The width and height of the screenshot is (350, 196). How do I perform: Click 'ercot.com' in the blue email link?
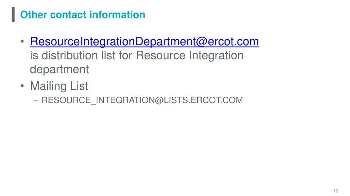232,42
